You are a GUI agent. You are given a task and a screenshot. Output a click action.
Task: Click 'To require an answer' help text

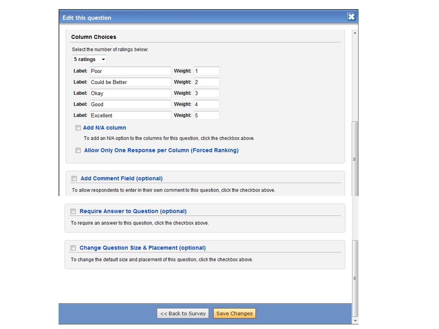tap(140, 223)
